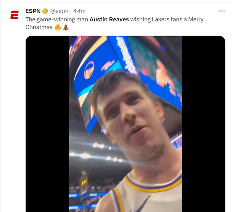Click the bold Austin Reaves text
The width and height of the screenshot is (232, 212).
[x=109, y=19]
